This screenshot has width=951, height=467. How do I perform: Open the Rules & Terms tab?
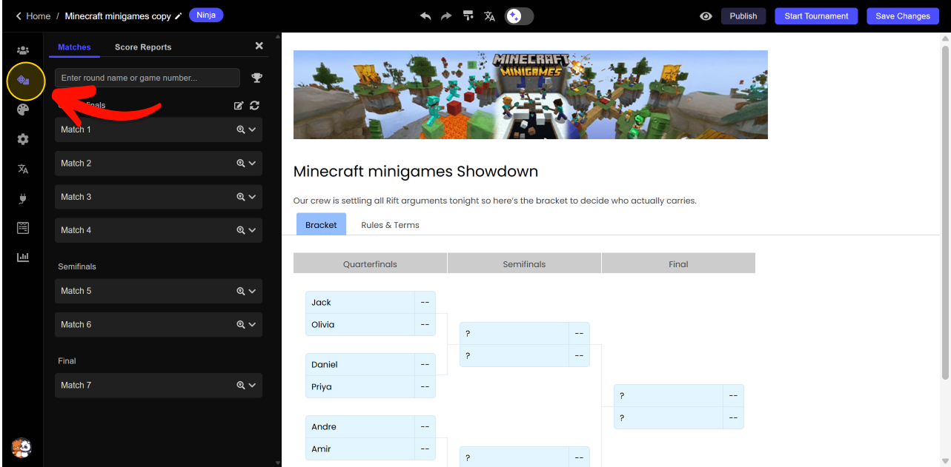(390, 225)
